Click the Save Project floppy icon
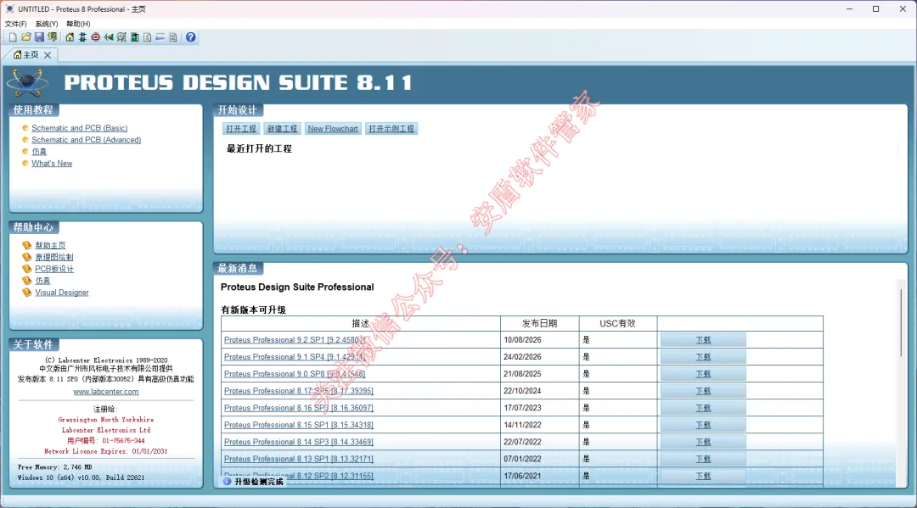This screenshot has height=508, width=917. (x=39, y=37)
